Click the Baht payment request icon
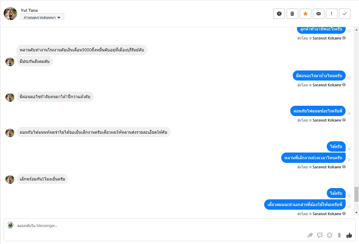Image resolution: width=359 pixels, height=244 pixels. pyautogui.click(x=339, y=235)
